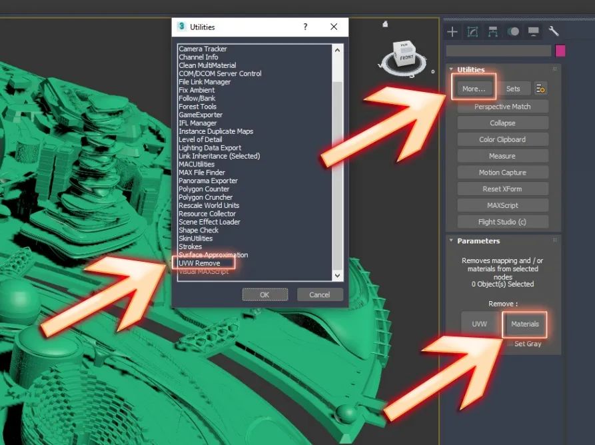The width and height of the screenshot is (595, 445).
Task: Open the Display panel monitor icon
Action: (534, 31)
